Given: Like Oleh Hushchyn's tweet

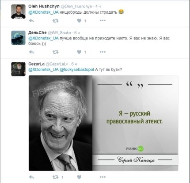Looking at the screenshot, I should tap(79, 21).
